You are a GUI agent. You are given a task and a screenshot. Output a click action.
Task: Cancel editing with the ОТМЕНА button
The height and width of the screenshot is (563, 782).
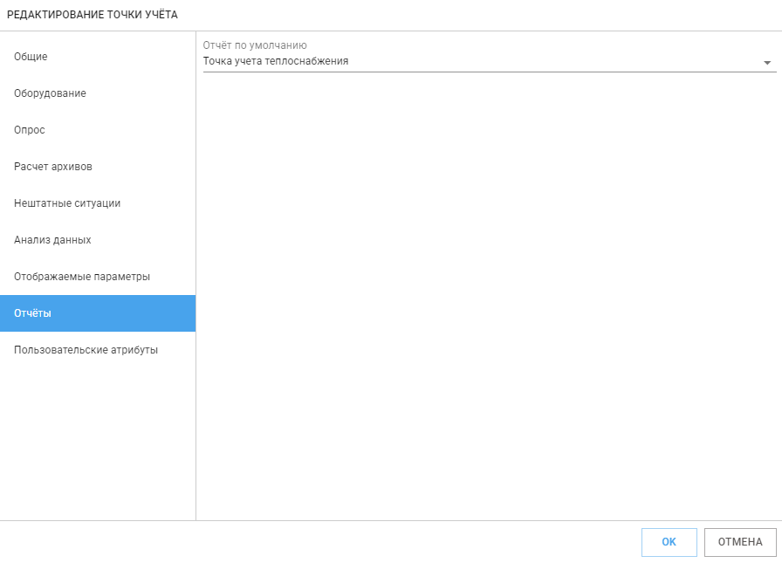click(740, 542)
